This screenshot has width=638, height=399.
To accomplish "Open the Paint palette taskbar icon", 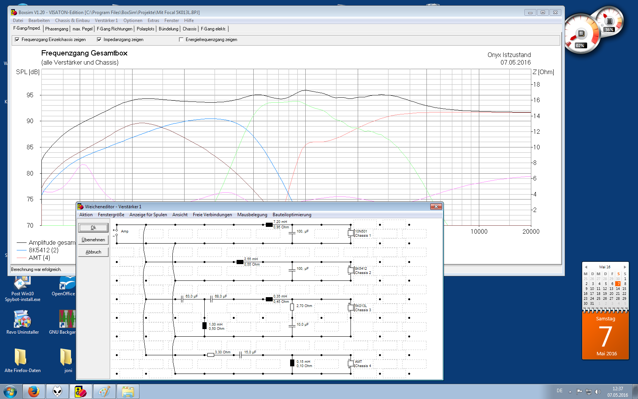I will click(x=104, y=391).
